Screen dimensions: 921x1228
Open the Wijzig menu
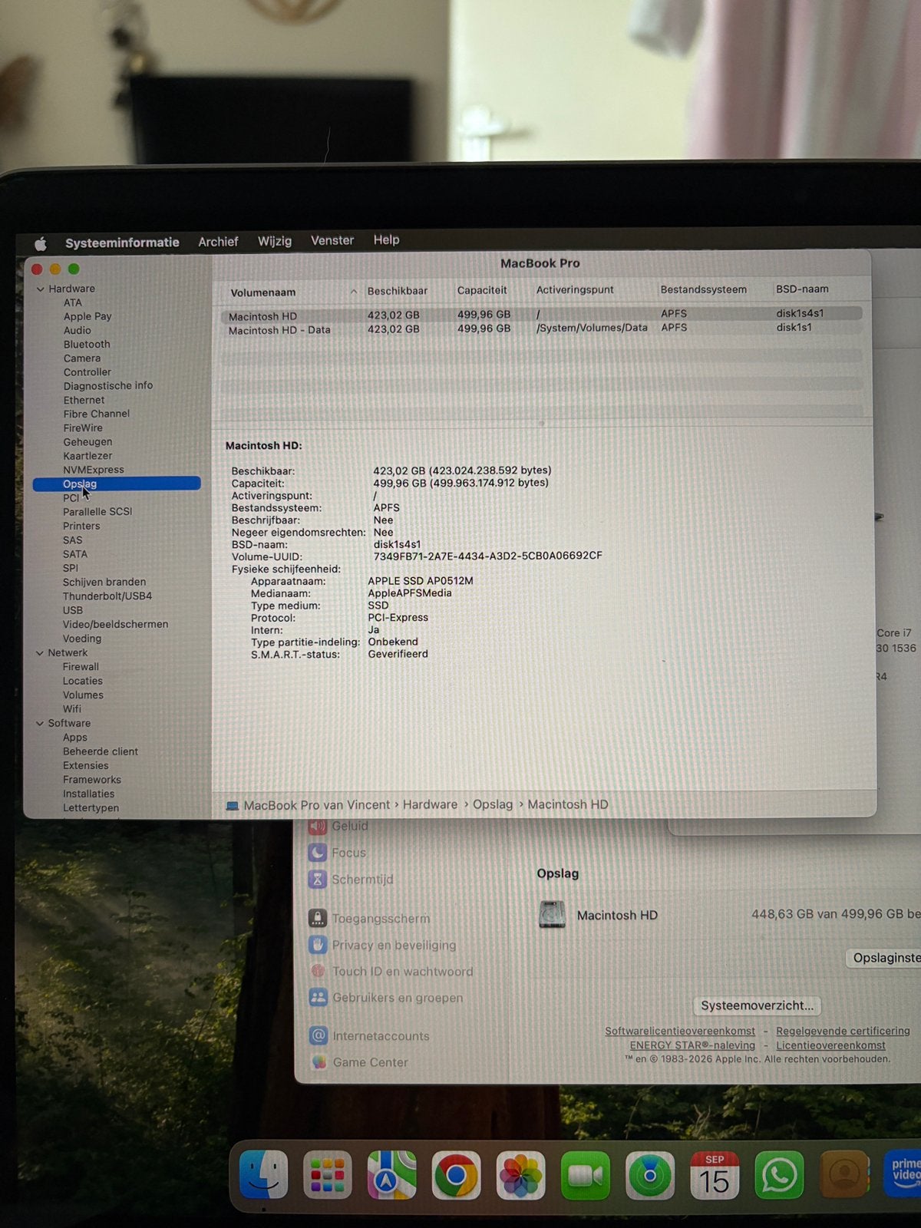[x=275, y=241]
